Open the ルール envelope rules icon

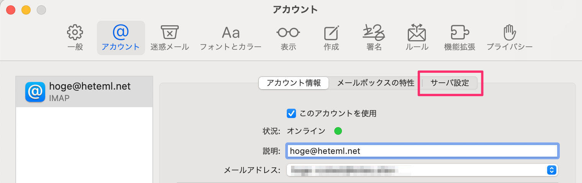coord(417,38)
